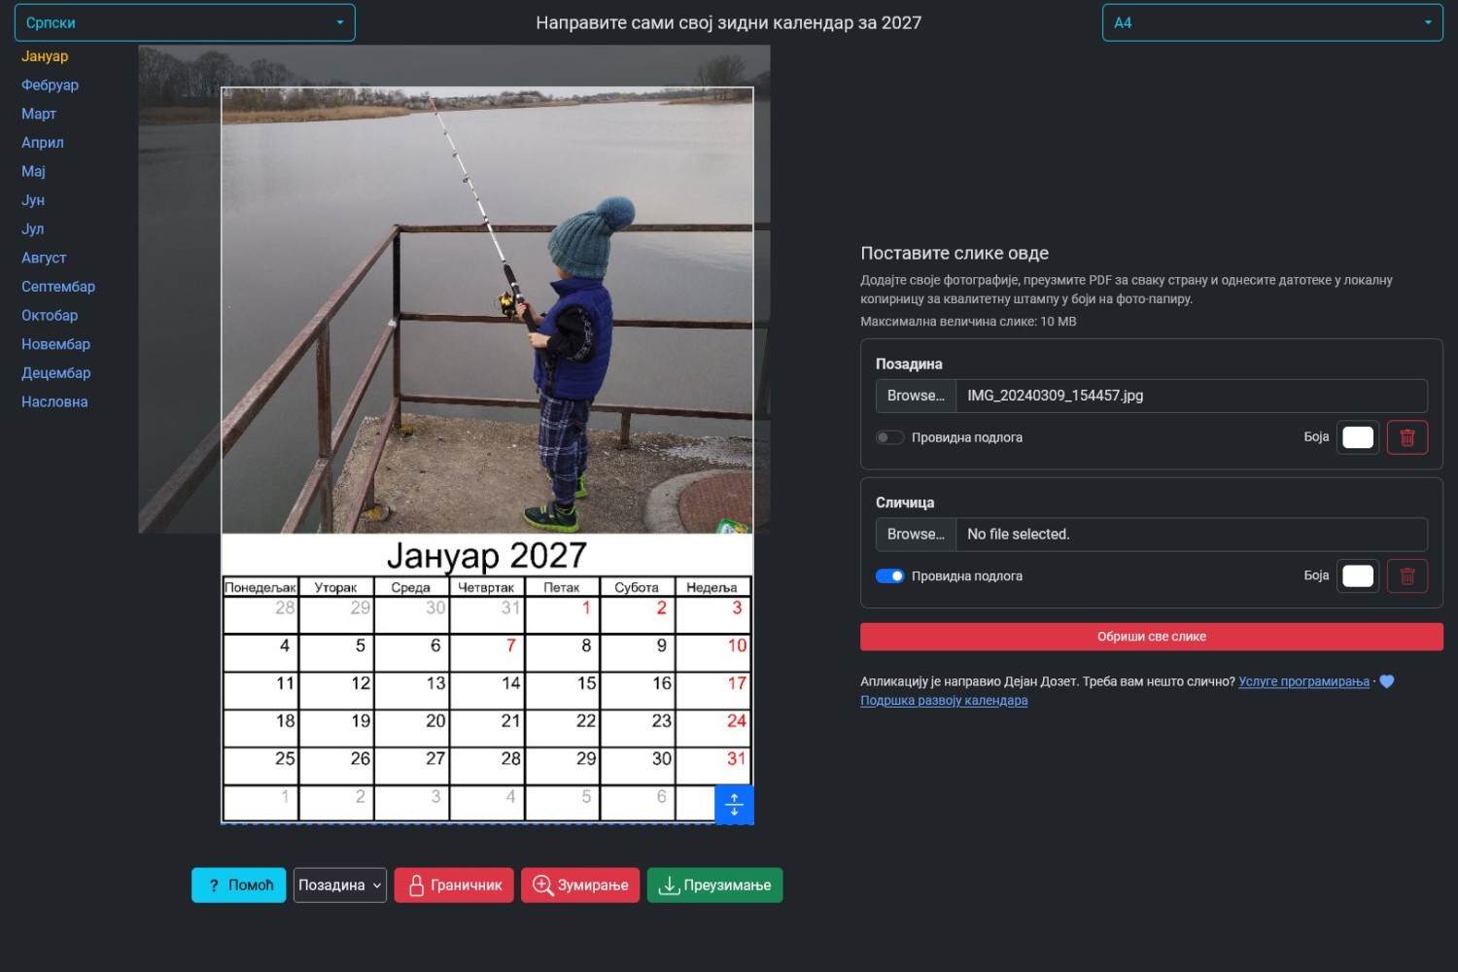
Task: Open the Април month
Action: coord(43,143)
